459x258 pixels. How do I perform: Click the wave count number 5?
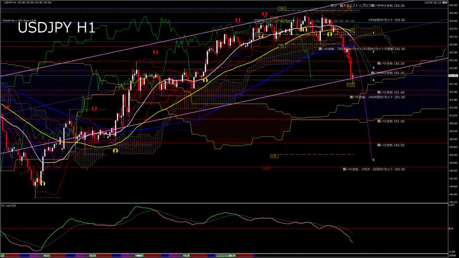pyautogui.click(x=373, y=159)
